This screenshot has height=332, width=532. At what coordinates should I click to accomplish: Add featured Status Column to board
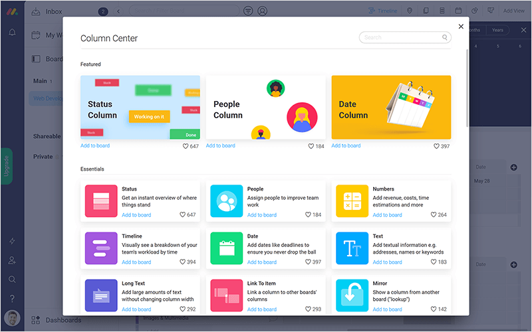point(95,145)
